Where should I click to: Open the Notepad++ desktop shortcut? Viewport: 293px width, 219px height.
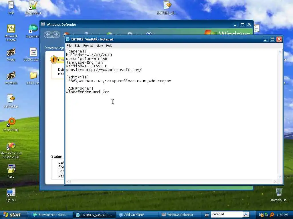click(x=33, y=7)
